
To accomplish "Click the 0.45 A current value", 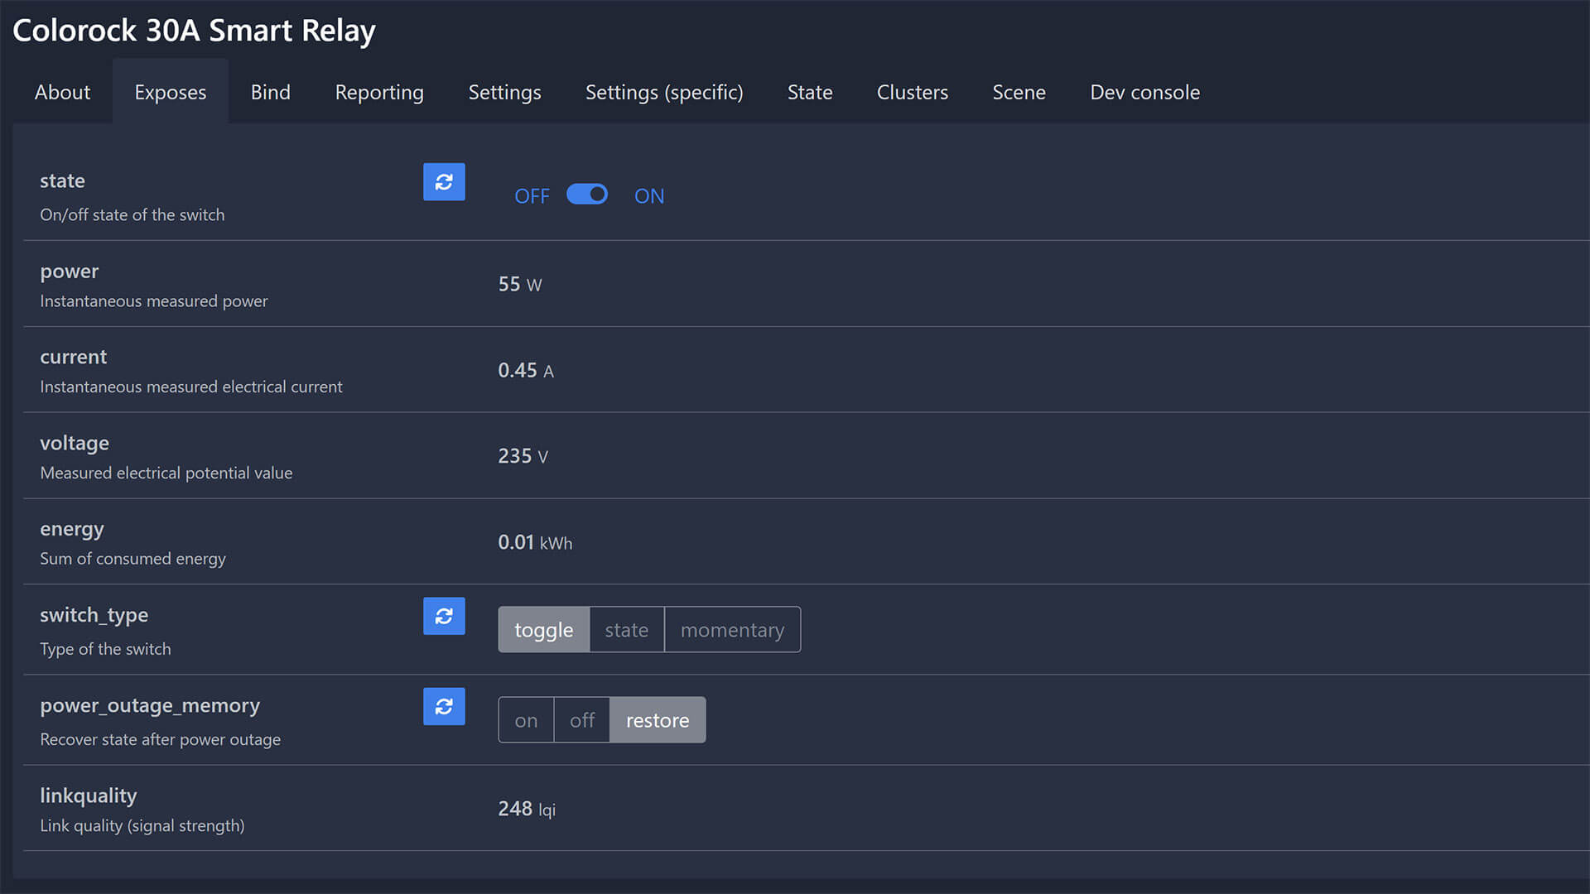I will [526, 370].
